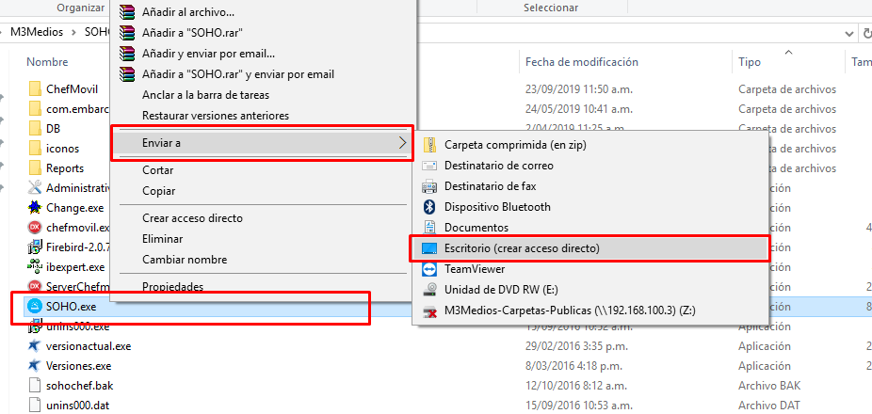Select the SOHO.exe application icon

tap(34, 307)
